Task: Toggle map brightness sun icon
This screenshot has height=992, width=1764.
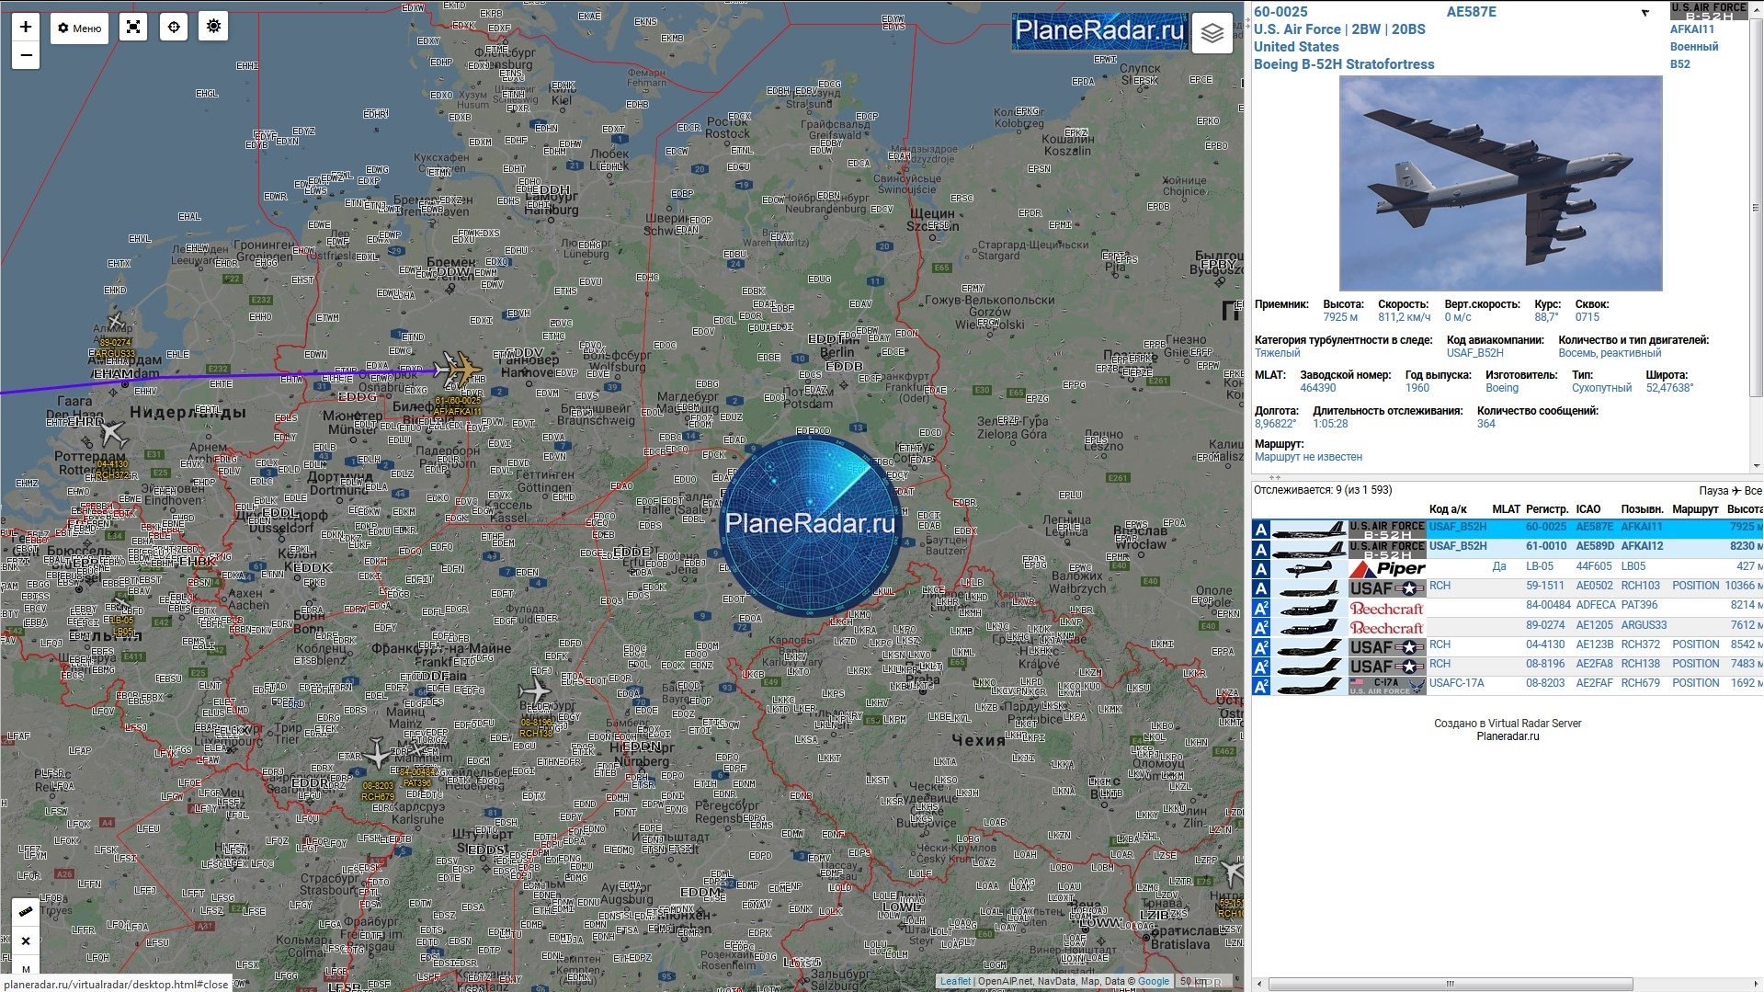Action: click(213, 27)
